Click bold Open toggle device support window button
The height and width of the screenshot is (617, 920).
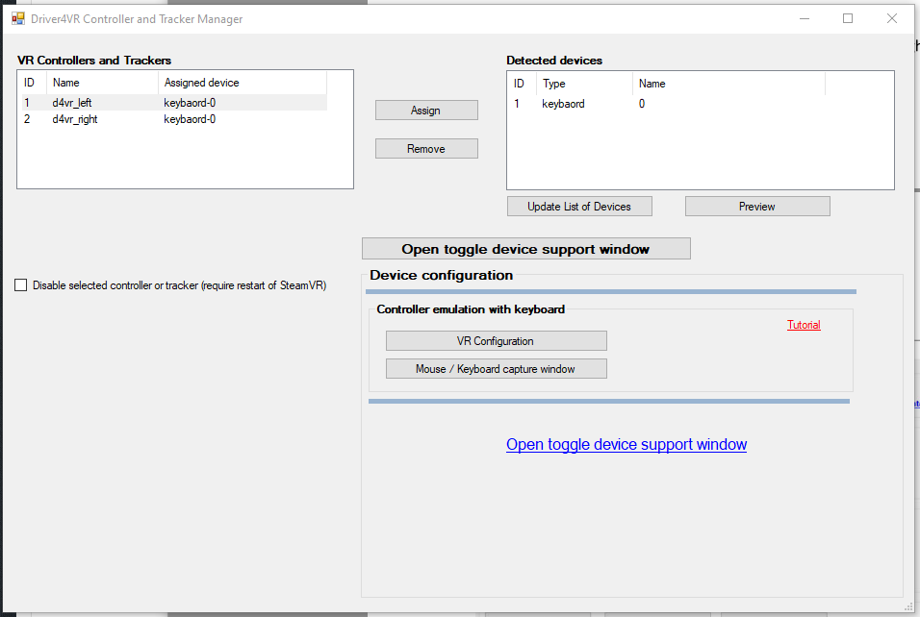(525, 249)
